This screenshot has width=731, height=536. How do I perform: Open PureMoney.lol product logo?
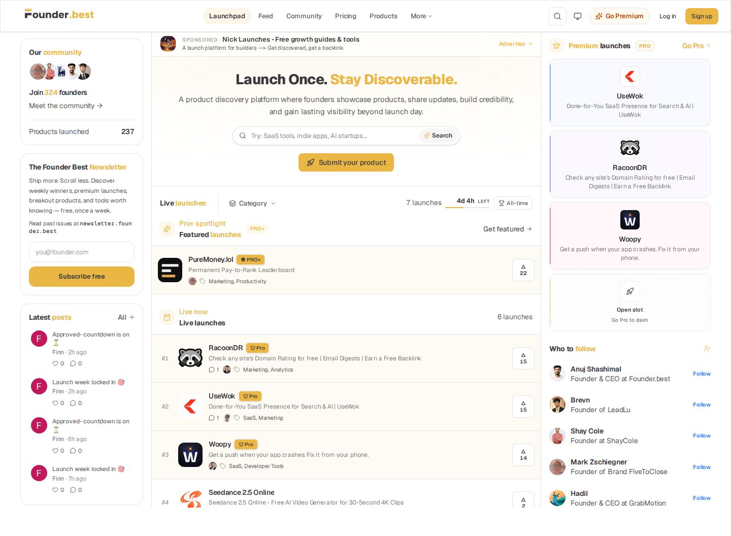click(x=170, y=270)
